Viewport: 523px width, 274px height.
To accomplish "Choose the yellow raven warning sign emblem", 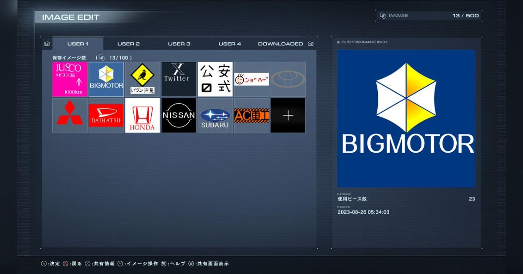I will pyautogui.click(x=143, y=79).
